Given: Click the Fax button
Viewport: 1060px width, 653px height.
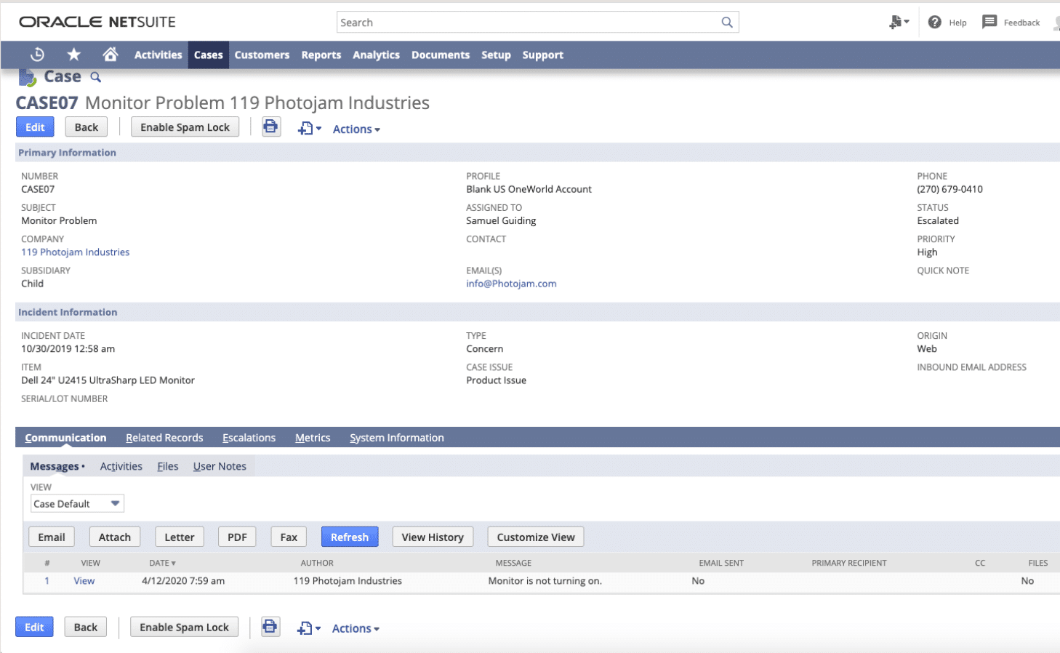Looking at the screenshot, I should tap(289, 537).
